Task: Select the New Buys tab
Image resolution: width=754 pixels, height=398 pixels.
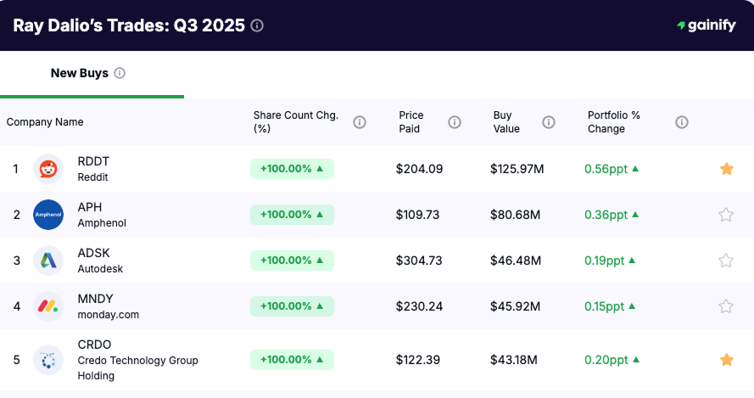Action: pos(92,74)
